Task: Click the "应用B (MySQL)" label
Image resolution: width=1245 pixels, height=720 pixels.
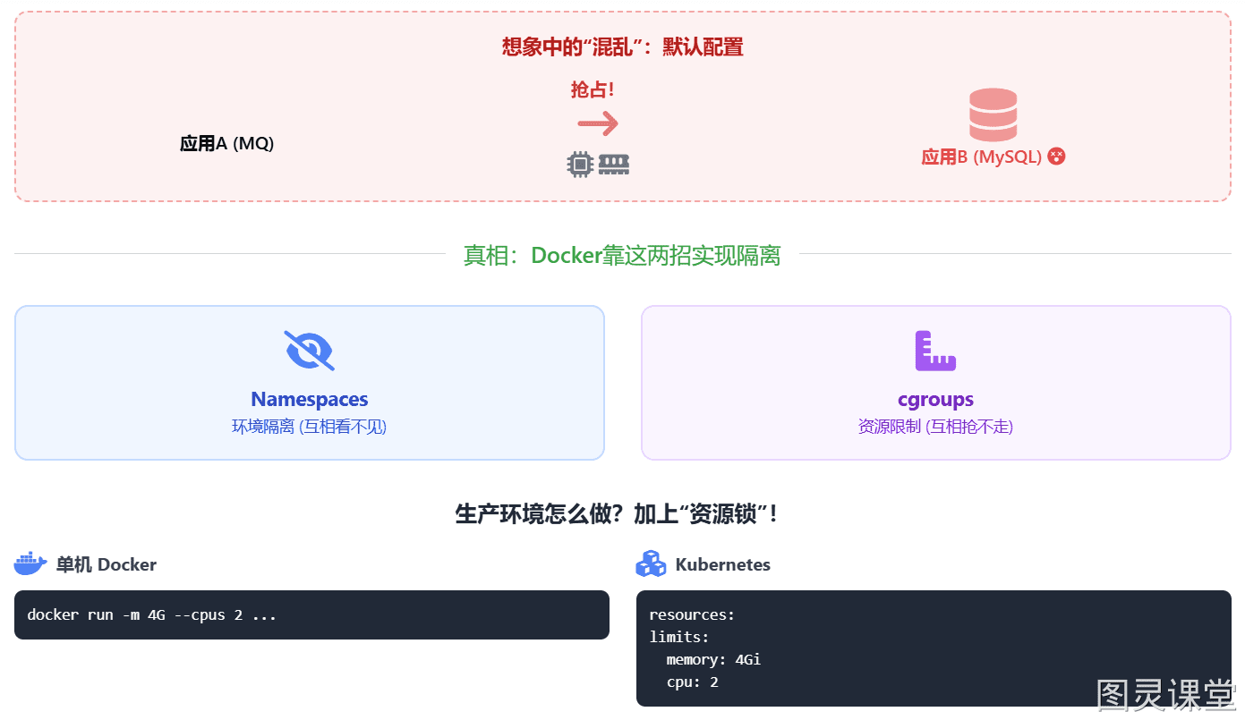Action: [x=982, y=157]
